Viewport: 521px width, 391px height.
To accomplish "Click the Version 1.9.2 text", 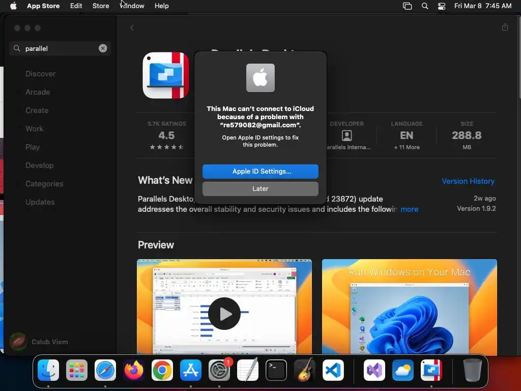I will [476, 208].
